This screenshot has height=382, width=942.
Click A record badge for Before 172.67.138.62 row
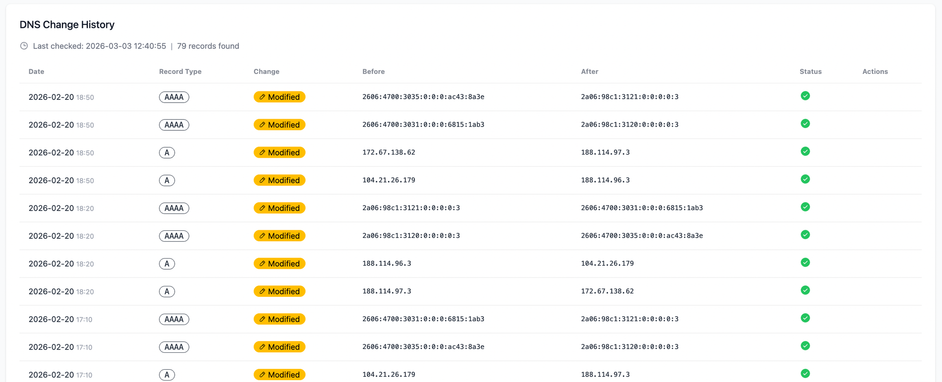pyautogui.click(x=167, y=153)
